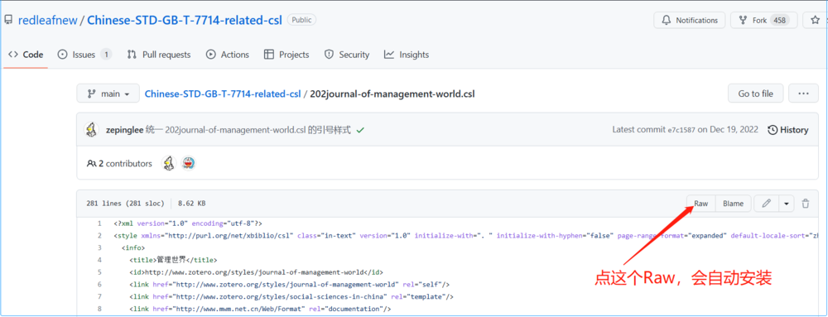Open the commit History link

788,130
